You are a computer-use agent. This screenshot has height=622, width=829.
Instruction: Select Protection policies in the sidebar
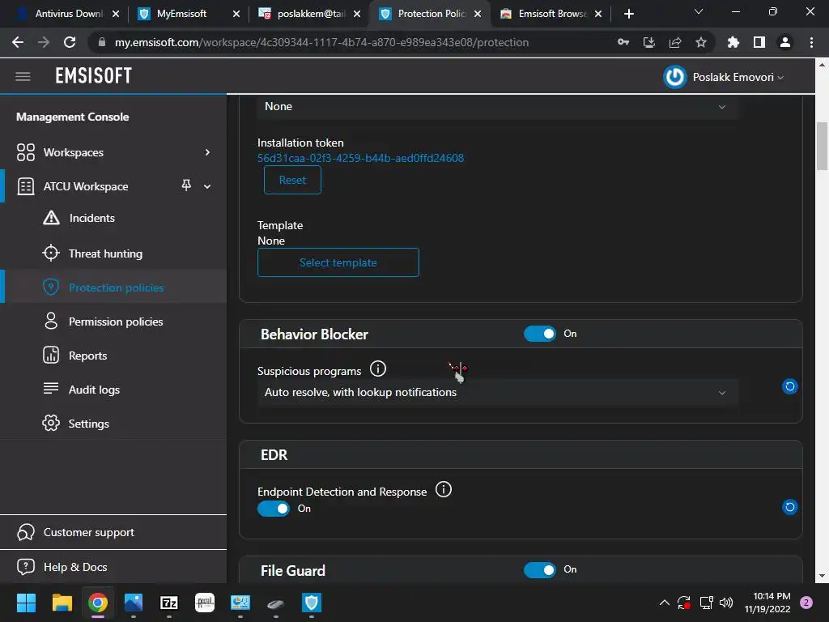point(117,288)
